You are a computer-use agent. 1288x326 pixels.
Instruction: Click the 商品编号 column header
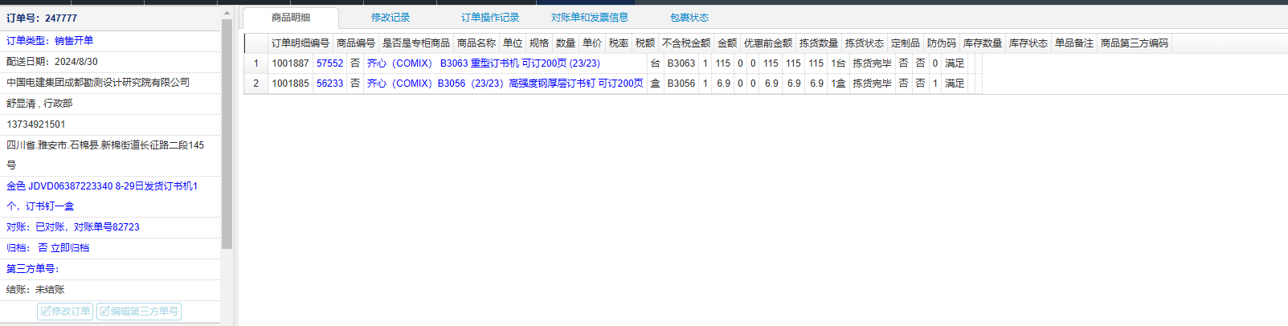pyautogui.click(x=356, y=43)
